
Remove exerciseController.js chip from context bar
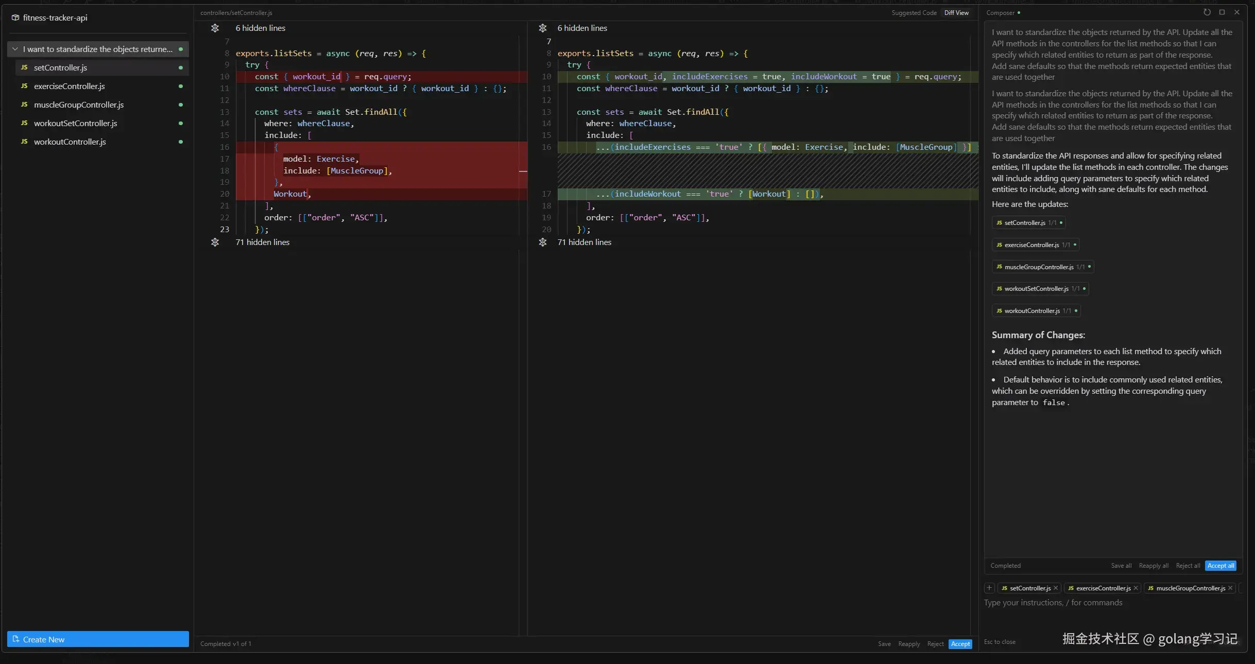[x=1136, y=588]
